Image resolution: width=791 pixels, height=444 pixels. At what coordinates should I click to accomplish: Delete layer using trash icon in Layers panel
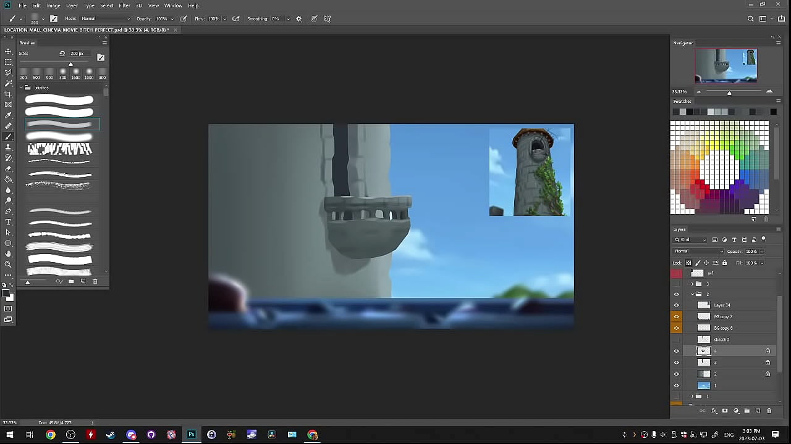click(x=769, y=411)
